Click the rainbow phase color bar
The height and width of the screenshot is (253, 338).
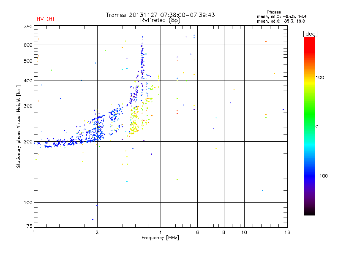click(x=309, y=126)
